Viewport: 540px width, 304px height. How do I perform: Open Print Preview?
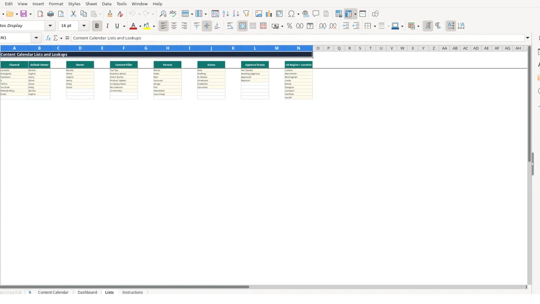(61, 14)
